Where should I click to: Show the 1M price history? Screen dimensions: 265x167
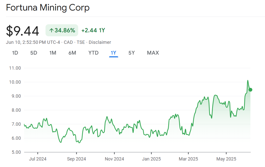pyautogui.click(x=53, y=53)
